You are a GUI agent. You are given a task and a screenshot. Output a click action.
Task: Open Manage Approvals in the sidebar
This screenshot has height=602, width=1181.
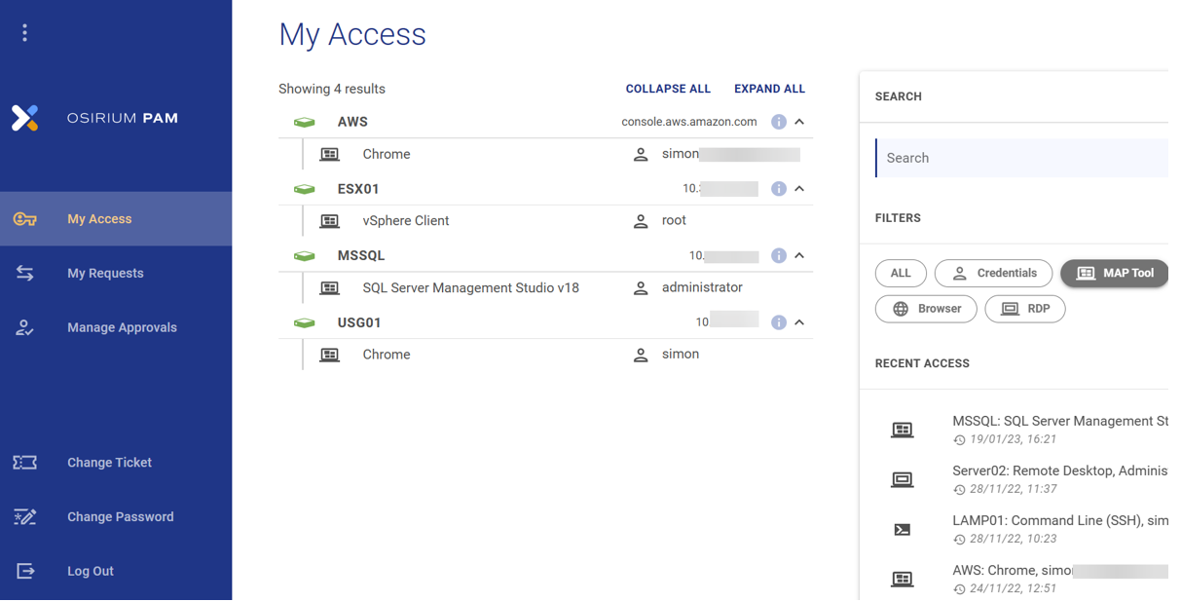tap(121, 327)
